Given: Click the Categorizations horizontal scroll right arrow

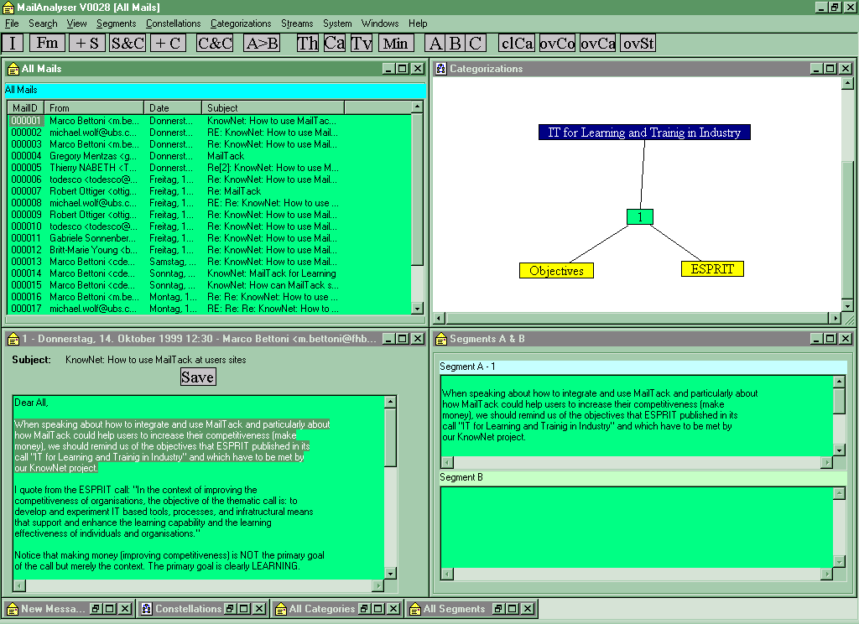Looking at the screenshot, I should [x=835, y=318].
